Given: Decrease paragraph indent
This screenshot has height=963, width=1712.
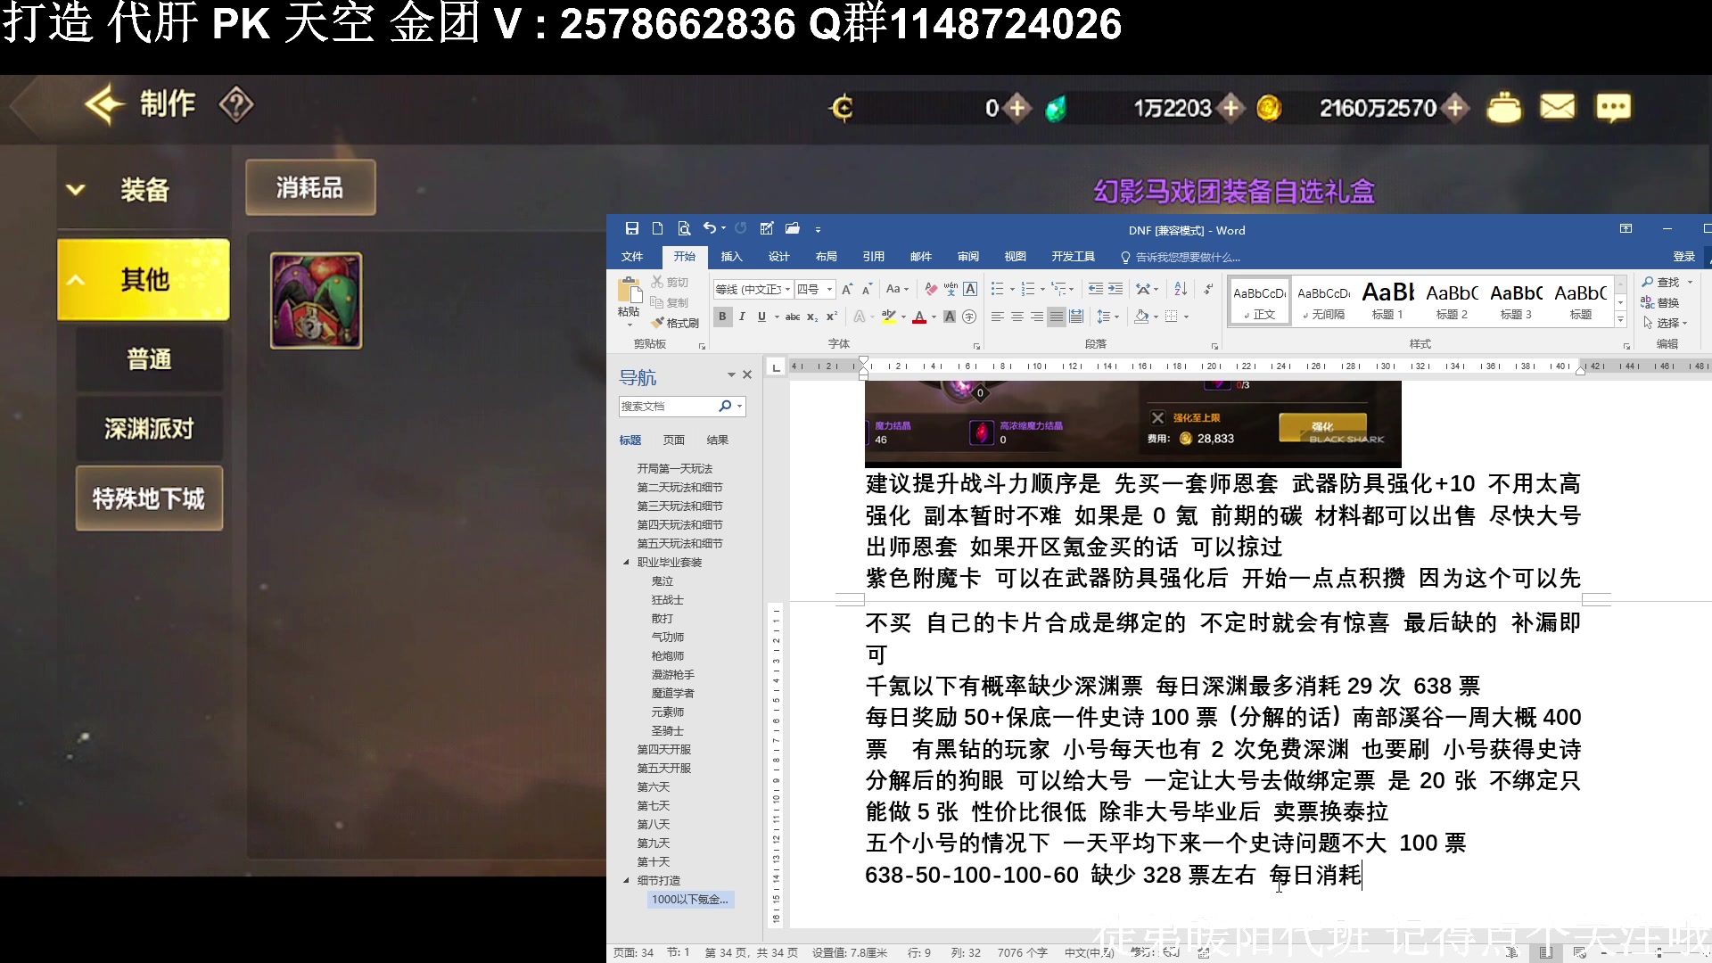Looking at the screenshot, I should (x=1096, y=289).
